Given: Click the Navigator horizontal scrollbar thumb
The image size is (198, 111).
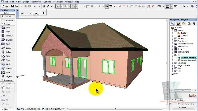Looking at the screenshot, I should (183, 90).
